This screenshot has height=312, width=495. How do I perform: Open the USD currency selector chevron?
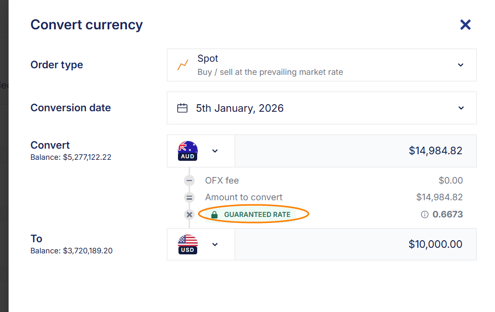click(x=214, y=244)
